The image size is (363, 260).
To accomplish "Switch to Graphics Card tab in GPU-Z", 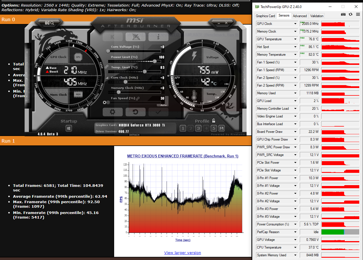I will click(x=265, y=16).
